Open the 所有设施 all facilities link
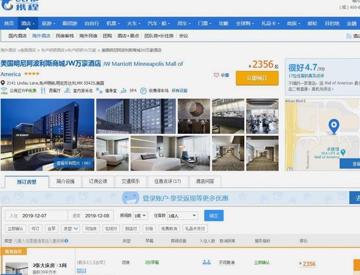Screen dimensions: 360x275 coord(179,90)
